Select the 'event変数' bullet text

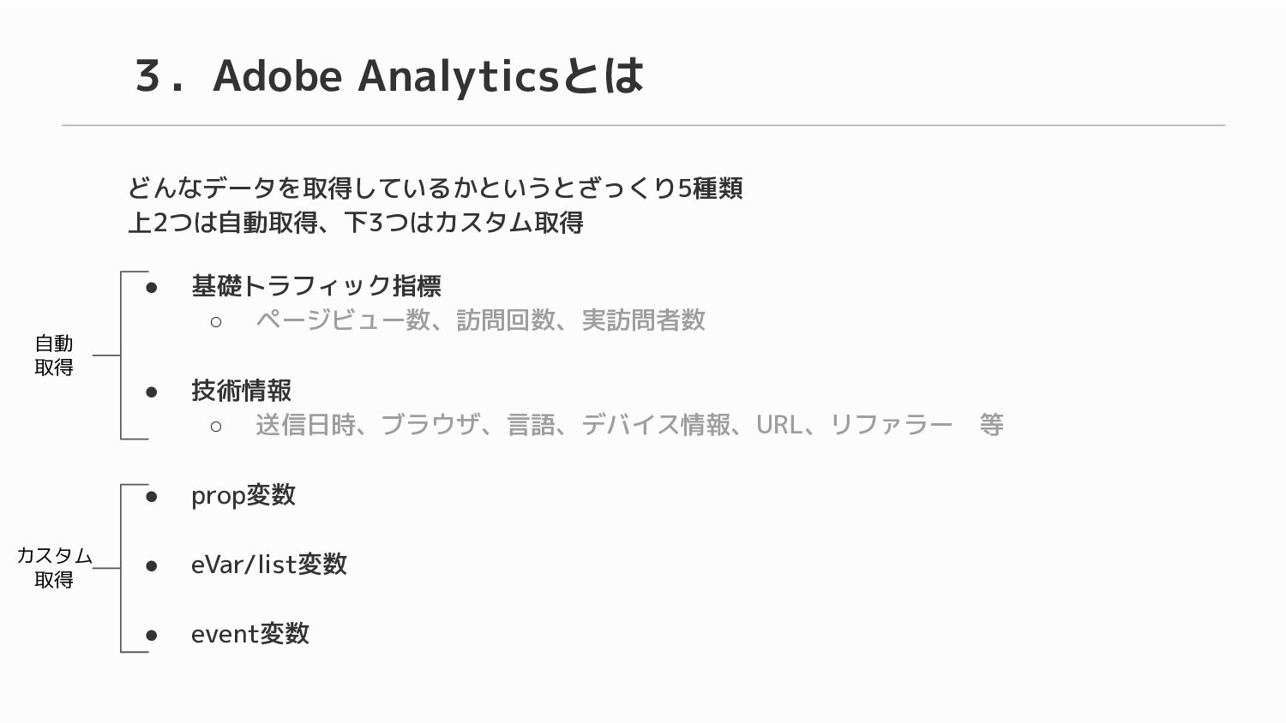[250, 634]
